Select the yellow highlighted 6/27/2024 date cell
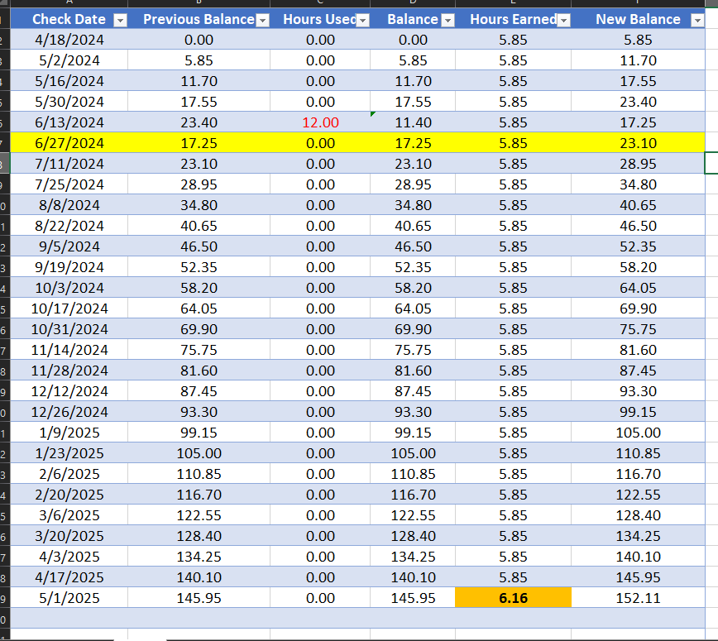 click(x=69, y=142)
